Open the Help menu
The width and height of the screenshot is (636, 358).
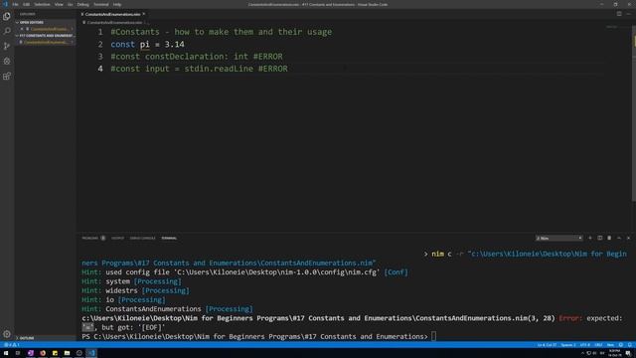click(x=117, y=4)
